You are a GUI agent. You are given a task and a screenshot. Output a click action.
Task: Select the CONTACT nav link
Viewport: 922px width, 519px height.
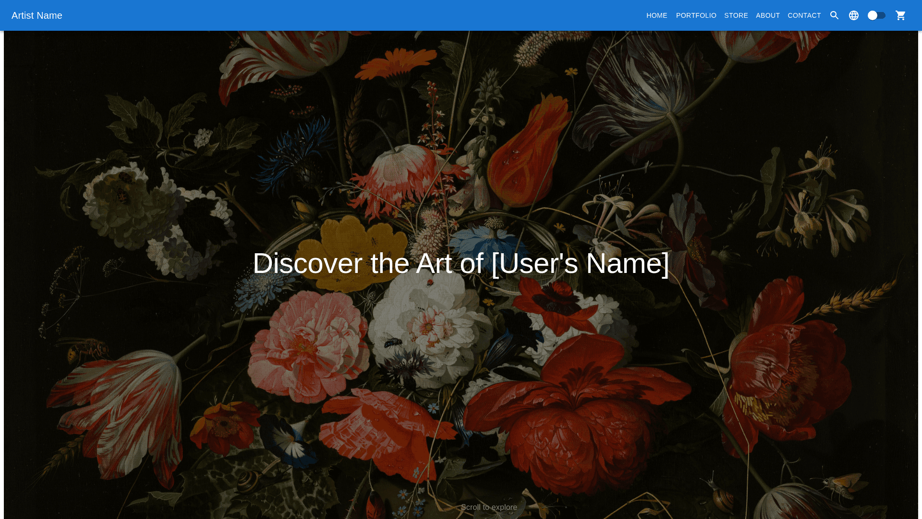(x=804, y=15)
